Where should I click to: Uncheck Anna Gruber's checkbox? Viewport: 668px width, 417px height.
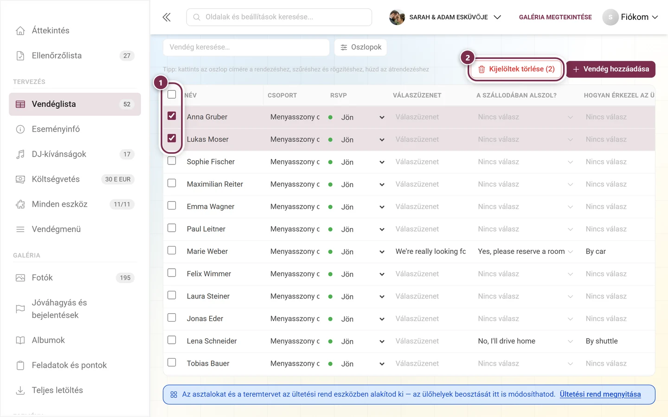tap(172, 116)
